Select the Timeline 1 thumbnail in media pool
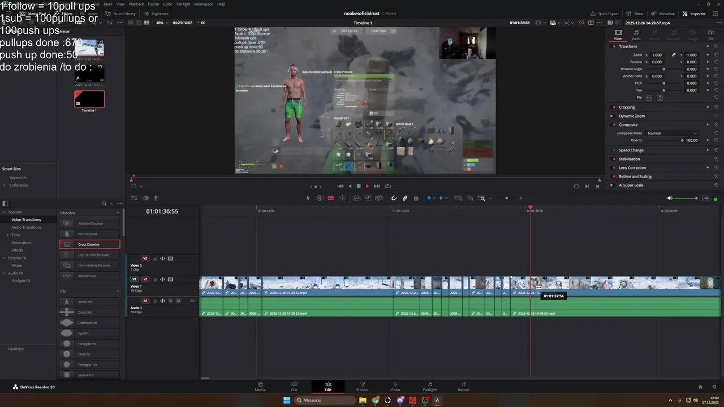 pos(89,99)
